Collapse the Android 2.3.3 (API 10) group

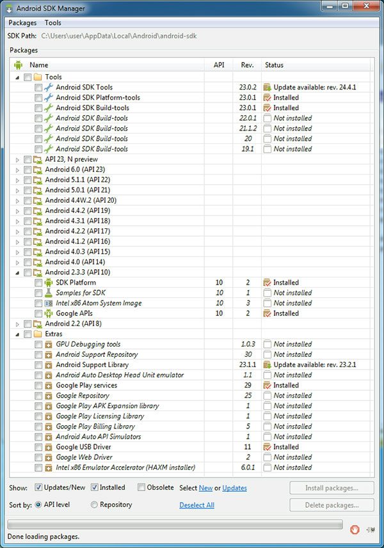(x=17, y=272)
